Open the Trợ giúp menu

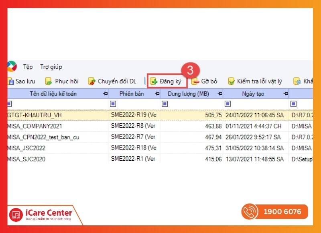[51, 67]
